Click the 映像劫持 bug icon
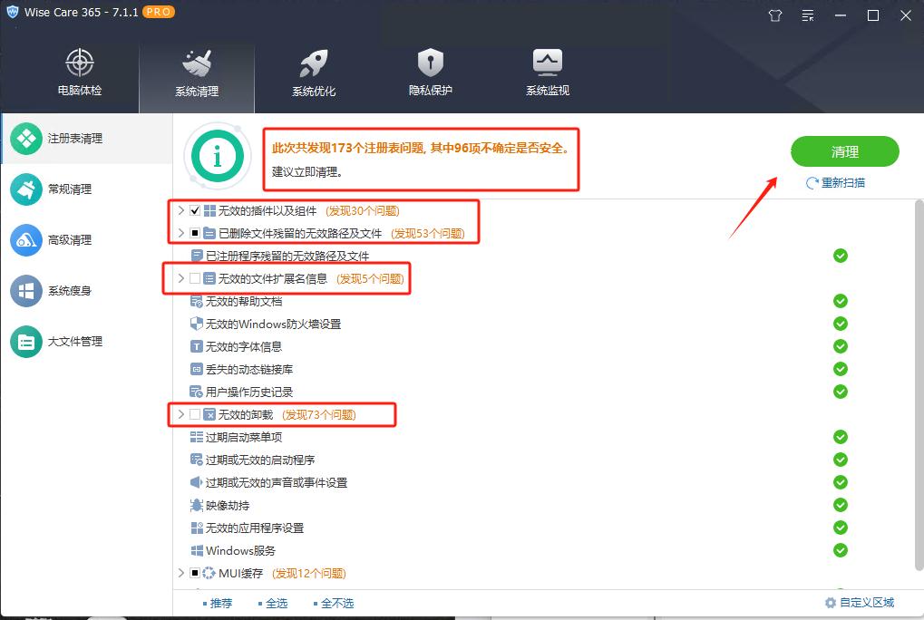The width and height of the screenshot is (924, 620). (197, 505)
